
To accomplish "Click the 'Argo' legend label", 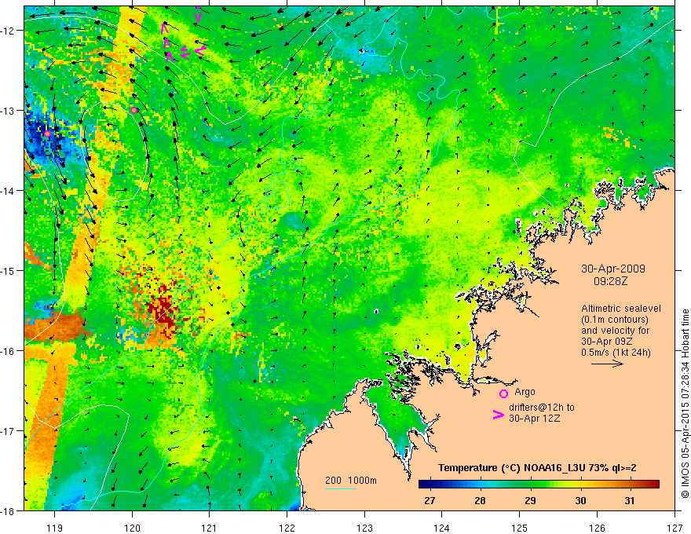I will click(525, 392).
